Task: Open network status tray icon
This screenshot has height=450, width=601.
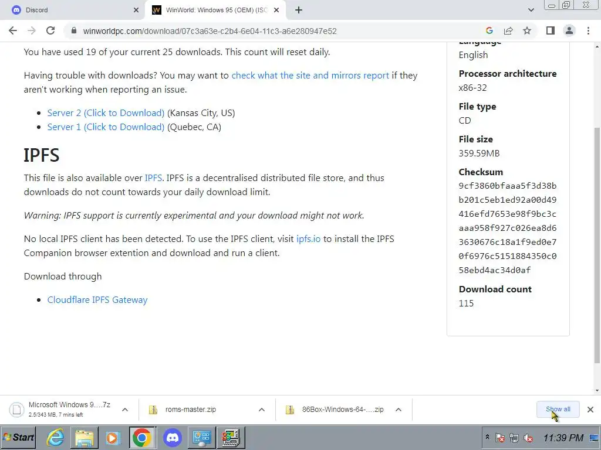Action: point(514,437)
